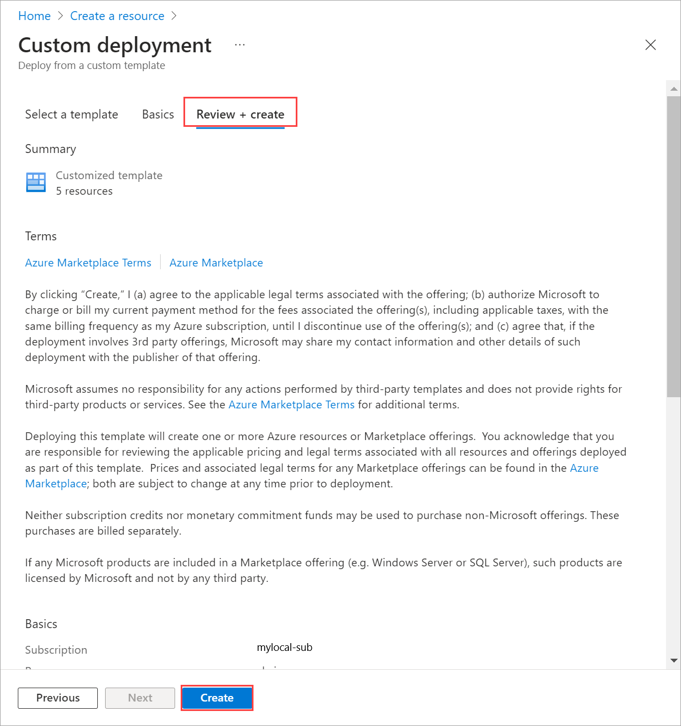Open the Azure Marketplace Terms link under Terms
The image size is (681, 726).
point(88,262)
